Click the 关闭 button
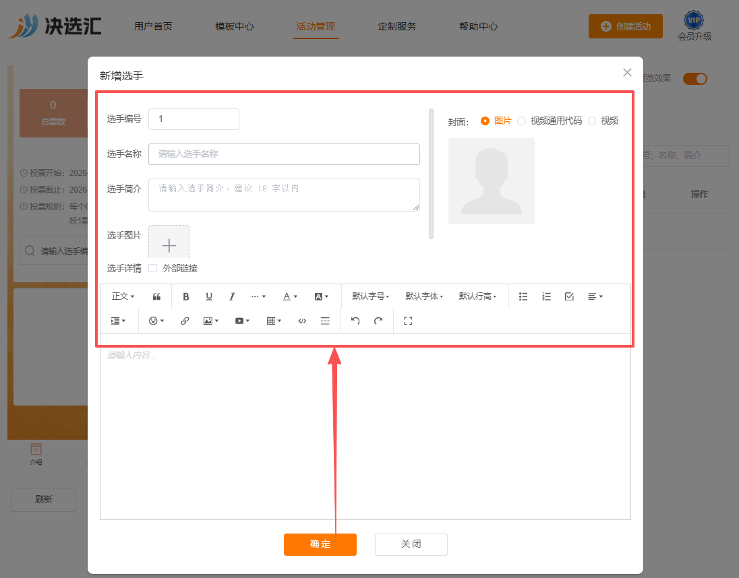The image size is (739, 578). [411, 544]
